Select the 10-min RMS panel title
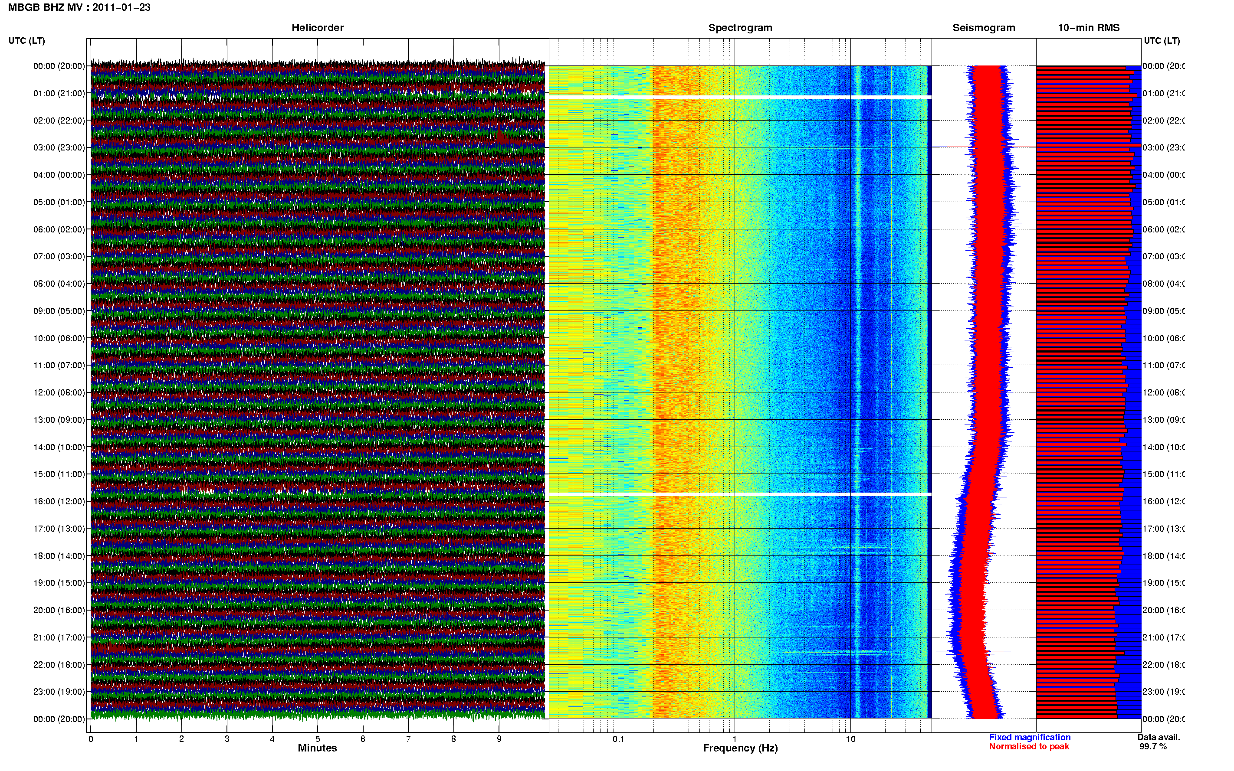This screenshot has height=771, width=1234. tap(1088, 28)
